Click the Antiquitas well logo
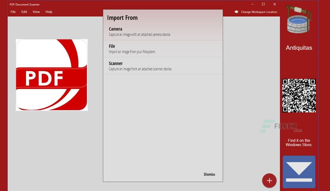This screenshot has height=191, width=330. (x=298, y=20)
